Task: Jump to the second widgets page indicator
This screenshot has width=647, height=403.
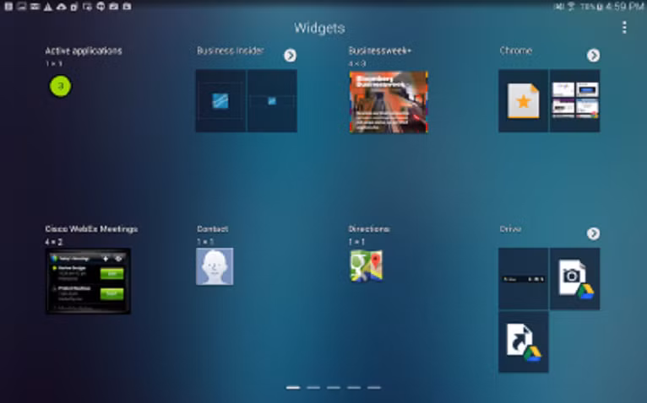Action: [313, 388]
